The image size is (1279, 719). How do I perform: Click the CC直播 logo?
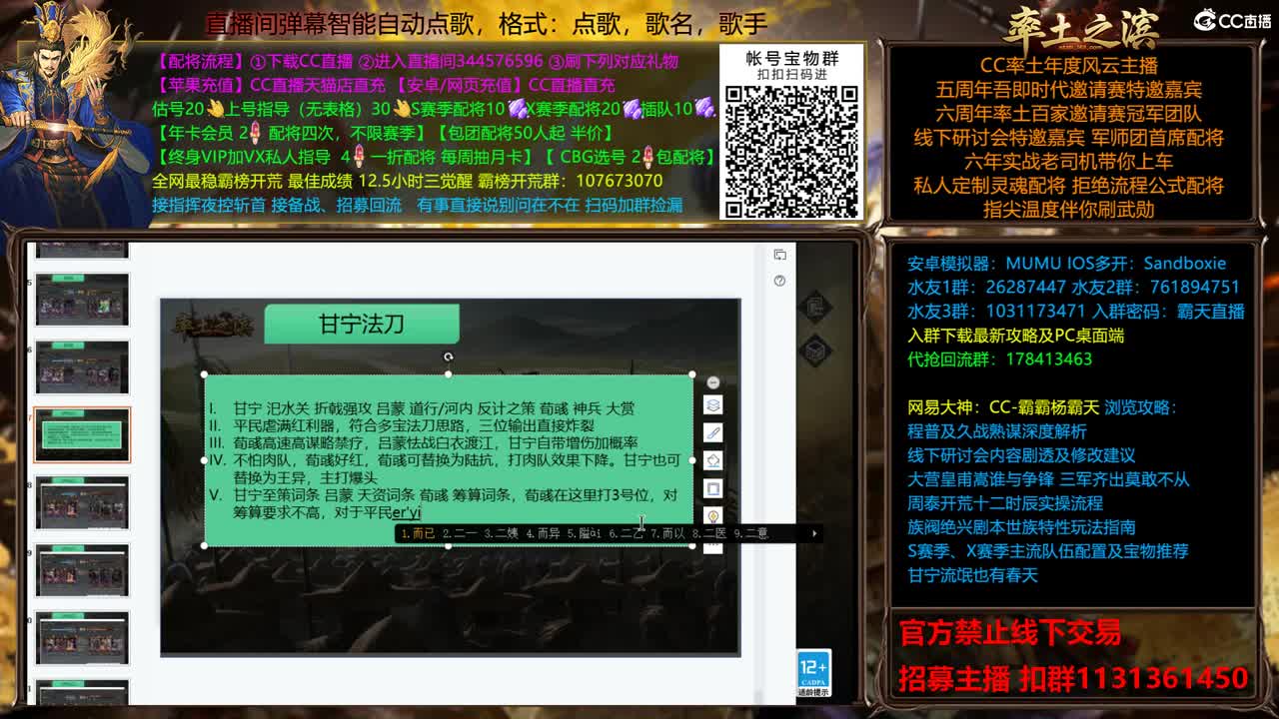[1232, 20]
